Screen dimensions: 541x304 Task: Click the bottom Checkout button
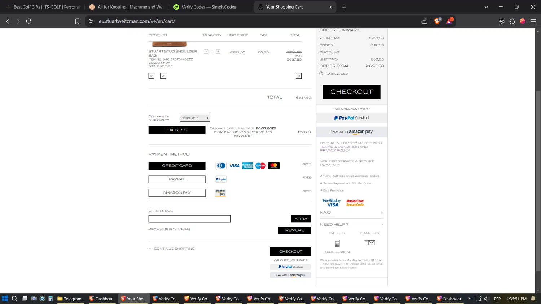click(x=290, y=252)
